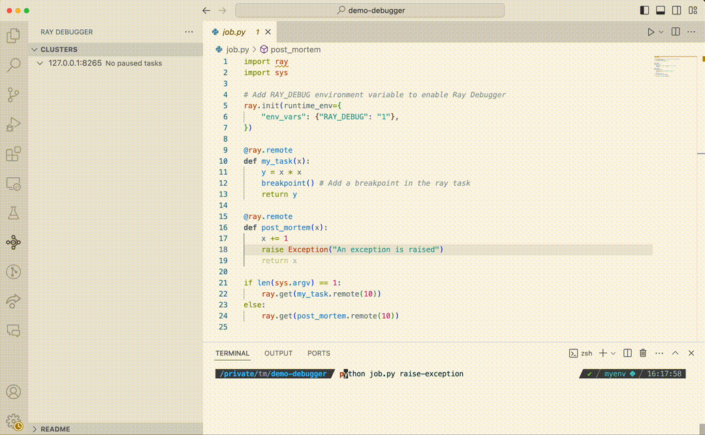The image size is (705, 435).
Task: Click the demo-debugger command center search box
Action: [369, 10]
